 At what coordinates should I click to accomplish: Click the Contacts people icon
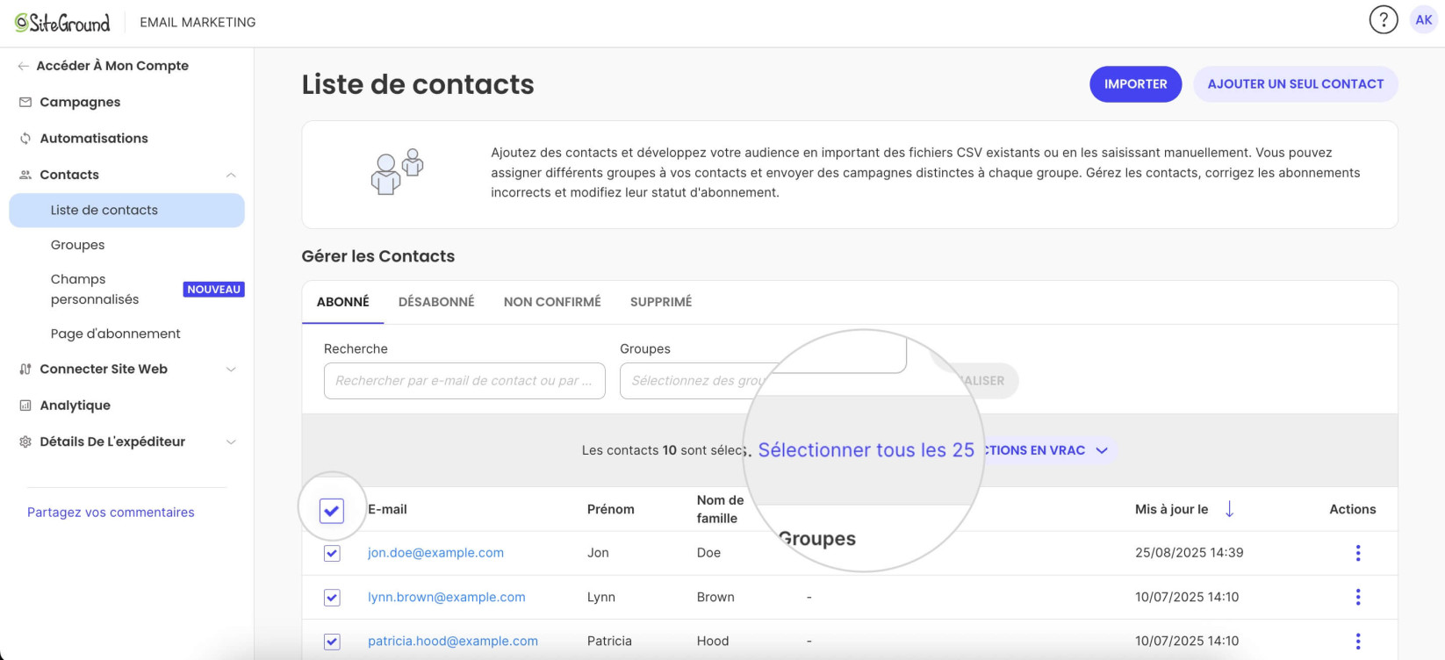[x=25, y=175]
